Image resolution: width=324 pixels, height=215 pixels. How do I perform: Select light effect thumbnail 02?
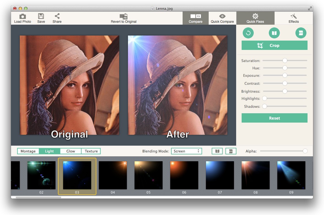click(41, 175)
